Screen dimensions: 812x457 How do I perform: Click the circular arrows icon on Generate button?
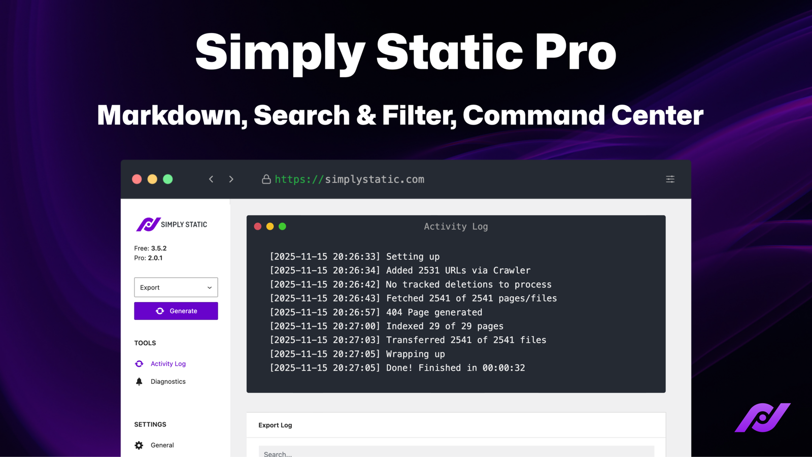160,311
